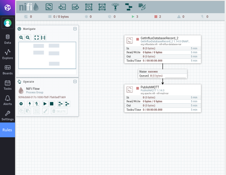Image resolution: width=226 pixels, height=175 pixels.
Task: Disable selected components with crossed bolt
Action: point(37,104)
